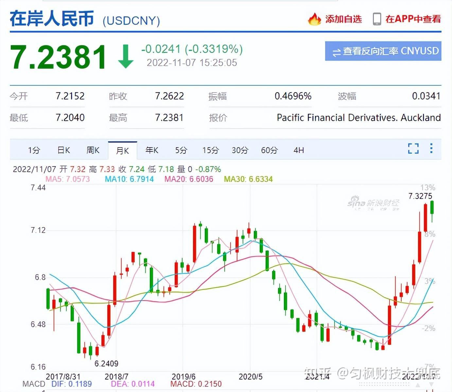Switch to the 4H chart tab
The image size is (452, 392).
tap(299, 150)
